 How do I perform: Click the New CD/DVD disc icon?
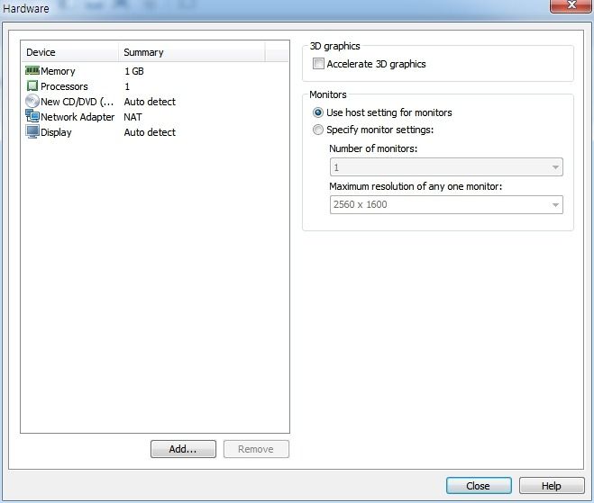pos(32,101)
